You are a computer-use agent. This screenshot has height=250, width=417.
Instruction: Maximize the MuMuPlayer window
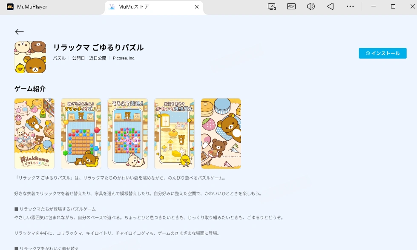[393, 6]
